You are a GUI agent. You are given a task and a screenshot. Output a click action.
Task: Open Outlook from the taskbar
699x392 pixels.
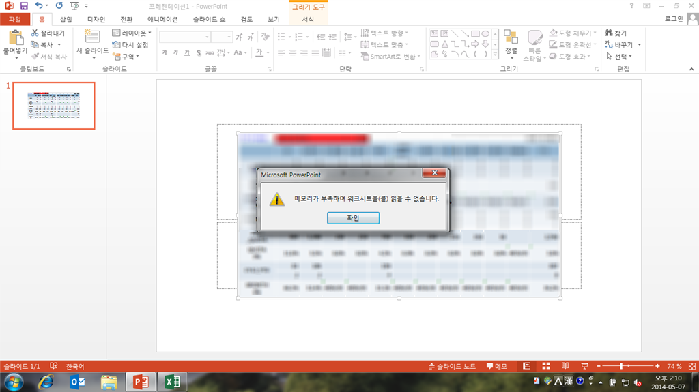78,382
